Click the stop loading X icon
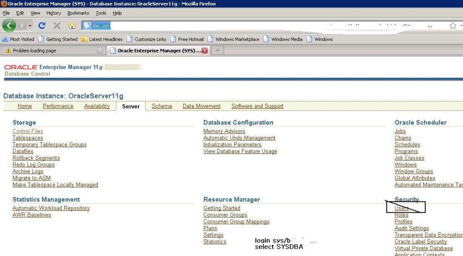 tap(57, 26)
